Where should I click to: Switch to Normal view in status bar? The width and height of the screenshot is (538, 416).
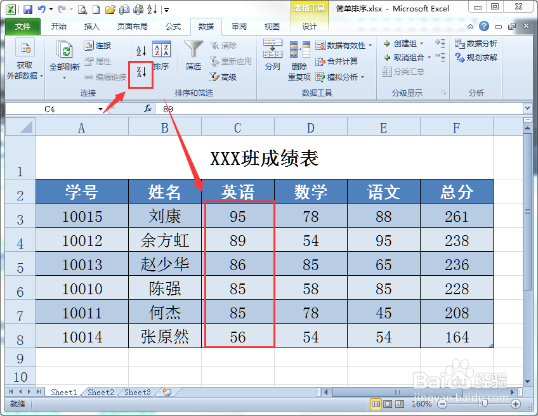coord(376,404)
